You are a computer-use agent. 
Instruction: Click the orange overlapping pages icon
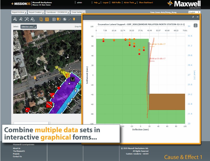tap(41, 19)
